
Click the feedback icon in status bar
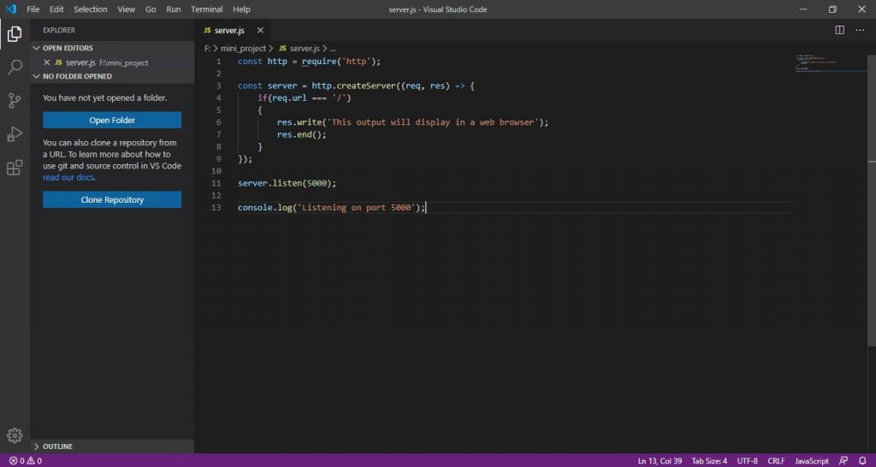click(843, 461)
